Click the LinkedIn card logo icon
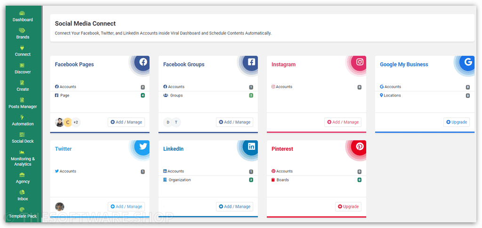This screenshot has height=228, width=482. (251, 146)
